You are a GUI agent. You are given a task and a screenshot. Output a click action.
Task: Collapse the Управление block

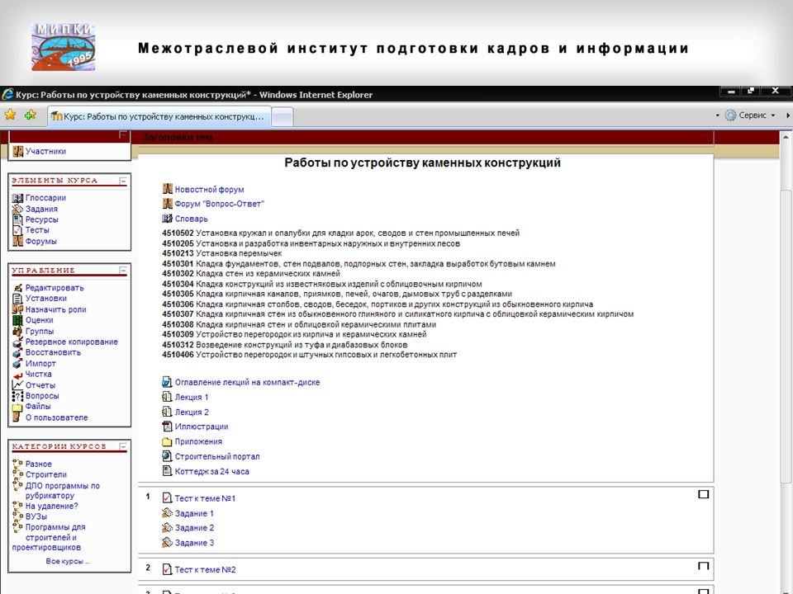(123, 271)
